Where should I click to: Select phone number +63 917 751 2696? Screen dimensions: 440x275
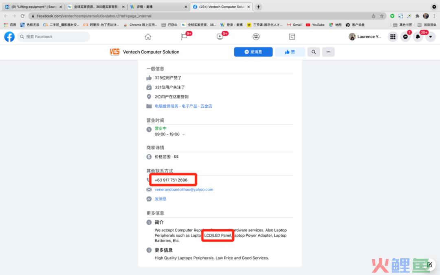tap(171, 180)
